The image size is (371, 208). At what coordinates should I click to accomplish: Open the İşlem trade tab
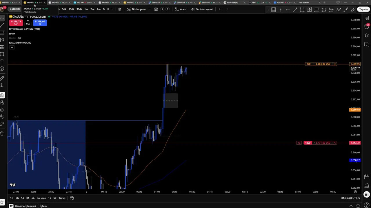[x=43, y=206]
